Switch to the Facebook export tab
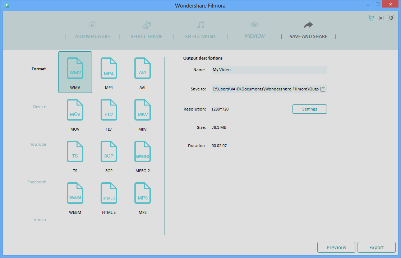This screenshot has height=258, width=401. 36,182
